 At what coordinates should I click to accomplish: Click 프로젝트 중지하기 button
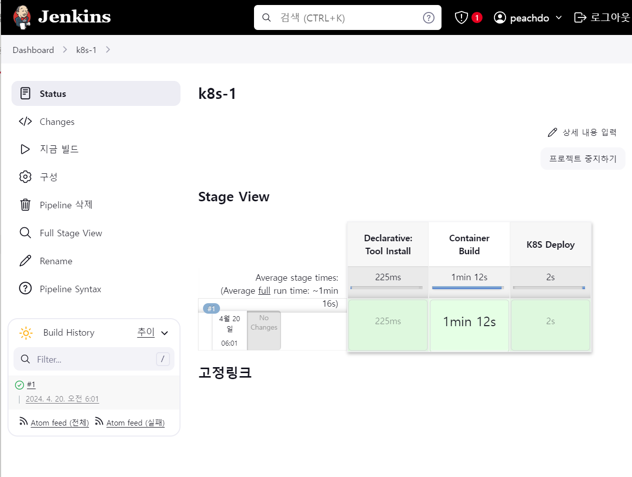pos(583,159)
